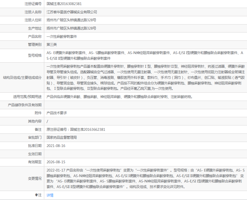Screen dimensions: 247x200
Task: Click the 审批部门 row label
Action: point(35,137)
